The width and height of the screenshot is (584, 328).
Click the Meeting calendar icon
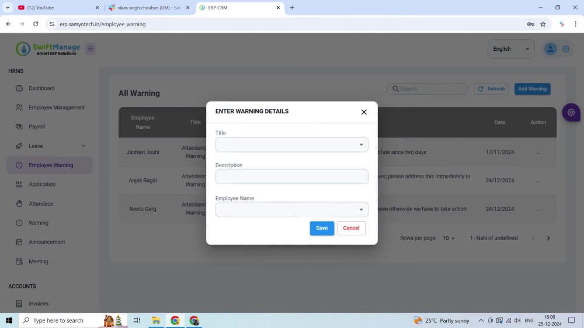[19, 262]
